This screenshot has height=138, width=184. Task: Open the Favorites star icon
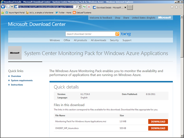coord(176,7)
